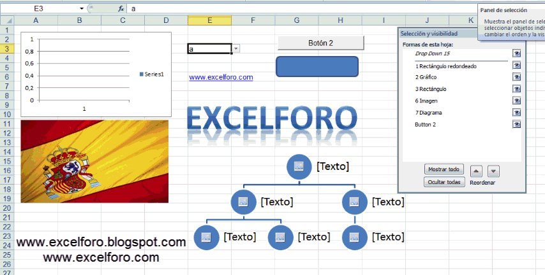The width and height of the screenshot is (545, 275).
Task: Open the Name Box dropdown arrow
Action: 82,8
